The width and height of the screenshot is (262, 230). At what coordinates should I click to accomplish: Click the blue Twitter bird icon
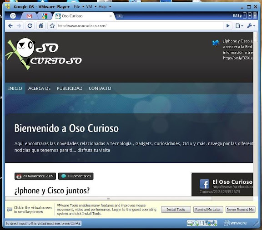(216, 43)
